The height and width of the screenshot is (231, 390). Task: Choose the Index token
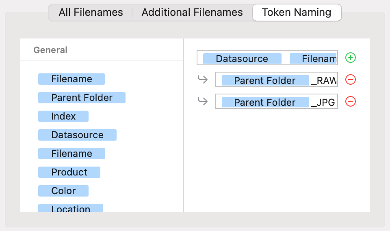[63, 116]
